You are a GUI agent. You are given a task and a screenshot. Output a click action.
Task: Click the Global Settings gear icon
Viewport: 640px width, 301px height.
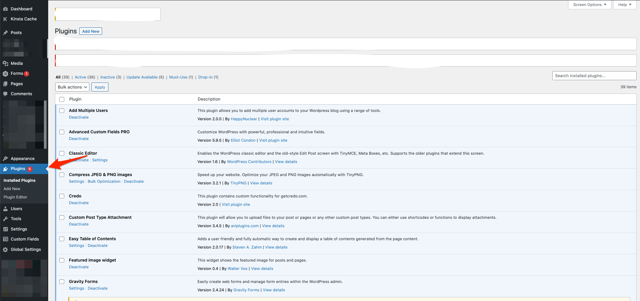coord(5,250)
